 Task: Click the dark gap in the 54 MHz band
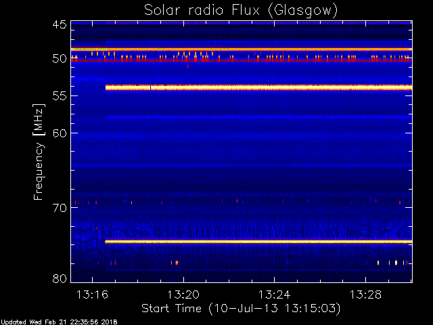[x=150, y=87]
